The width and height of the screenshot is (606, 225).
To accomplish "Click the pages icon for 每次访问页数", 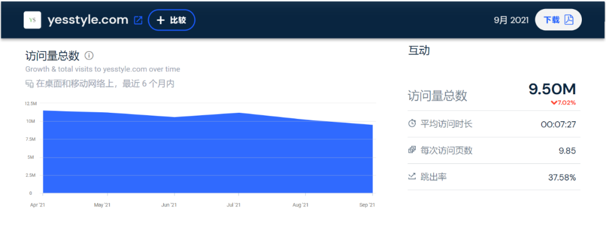I will 412,150.
